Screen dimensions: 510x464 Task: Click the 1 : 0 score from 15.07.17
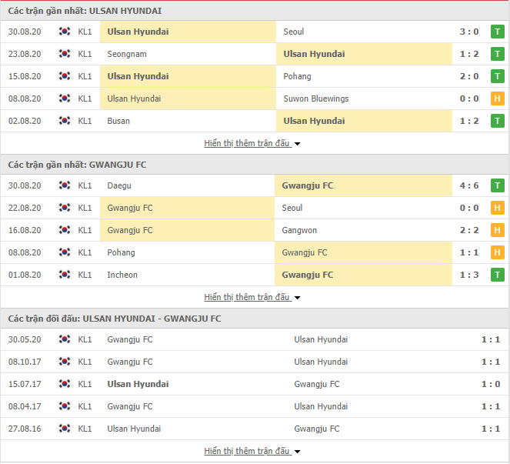(491, 384)
